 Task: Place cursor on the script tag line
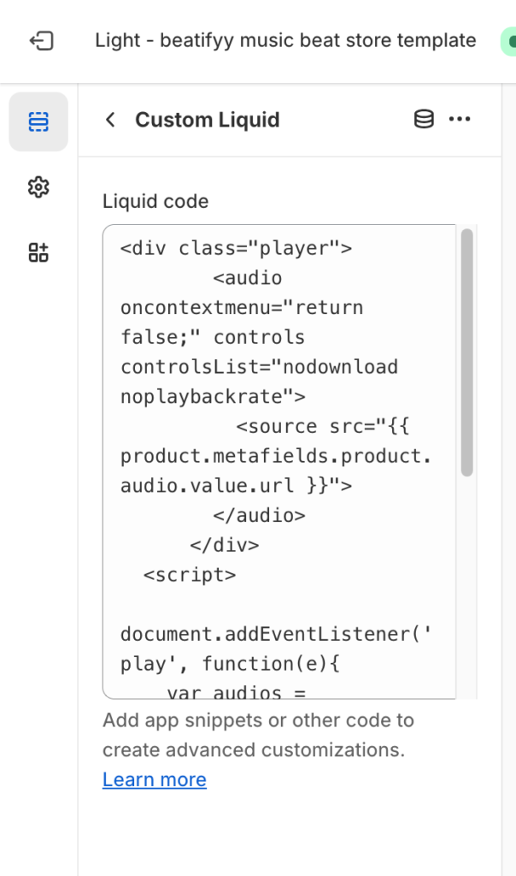190,574
